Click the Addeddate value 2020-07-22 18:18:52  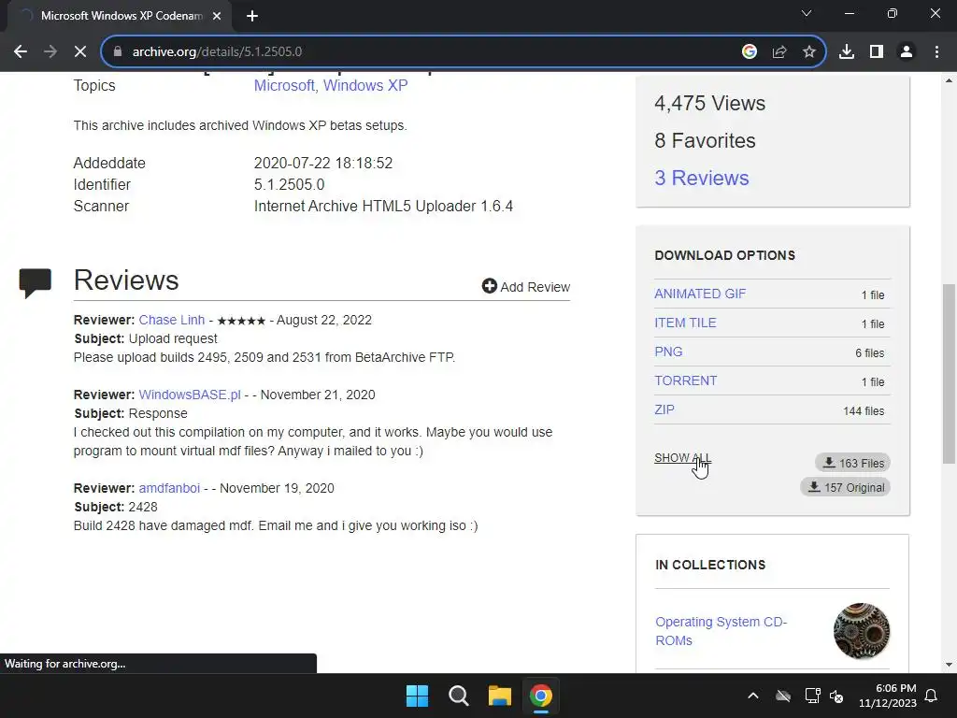tap(322, 163)
